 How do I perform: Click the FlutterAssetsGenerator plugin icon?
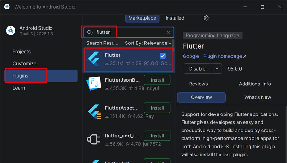click(94, 112)
